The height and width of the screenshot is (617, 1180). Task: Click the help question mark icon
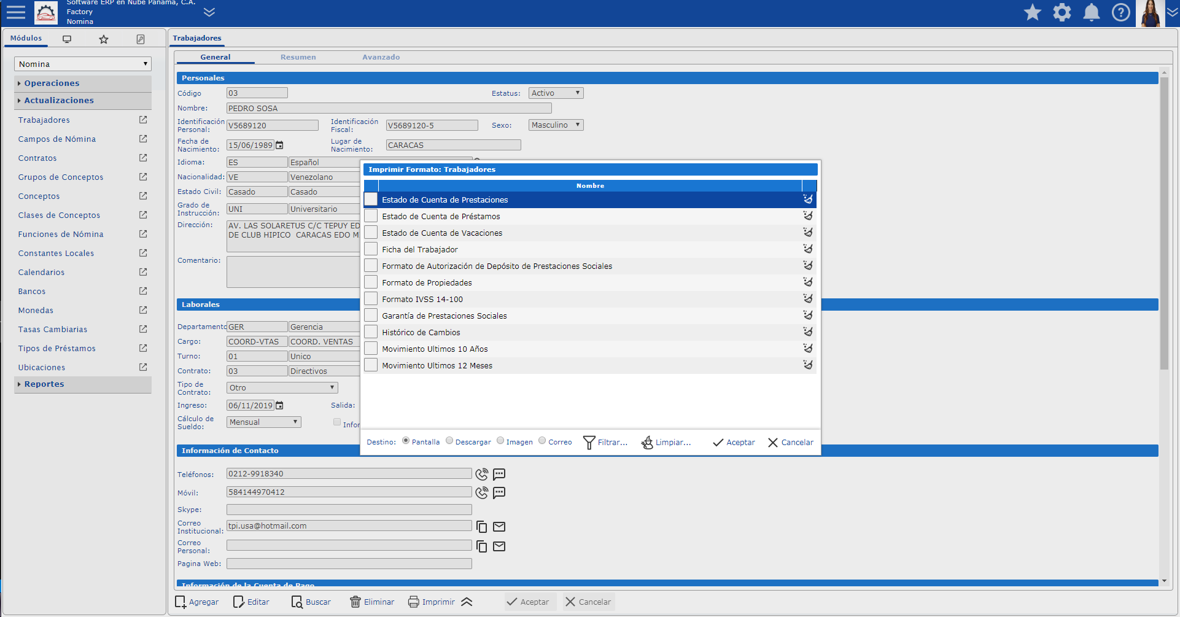[x=1120, y=12]
